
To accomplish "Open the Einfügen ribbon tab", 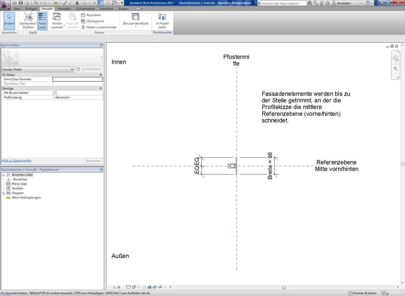I will 31,9.
